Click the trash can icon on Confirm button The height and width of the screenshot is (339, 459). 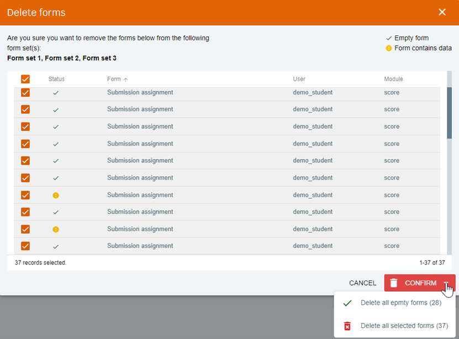(394, 283)
